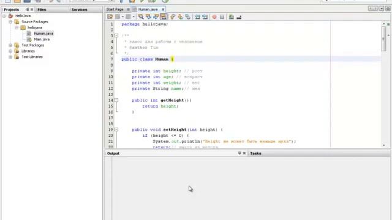Click the Comment code icon
The image size is (392, 220).
coord(232,16)
